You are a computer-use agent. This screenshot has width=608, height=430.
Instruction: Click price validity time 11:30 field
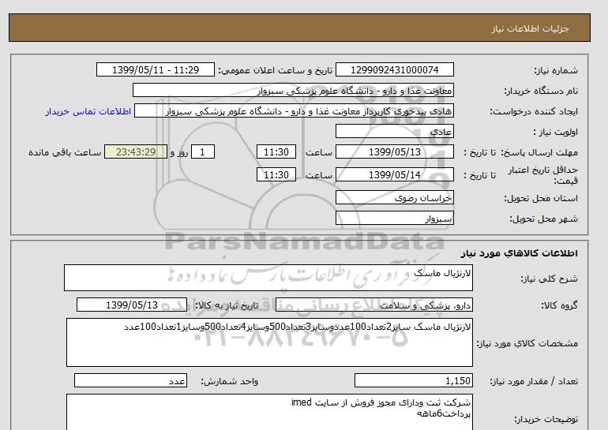[276, 174]
